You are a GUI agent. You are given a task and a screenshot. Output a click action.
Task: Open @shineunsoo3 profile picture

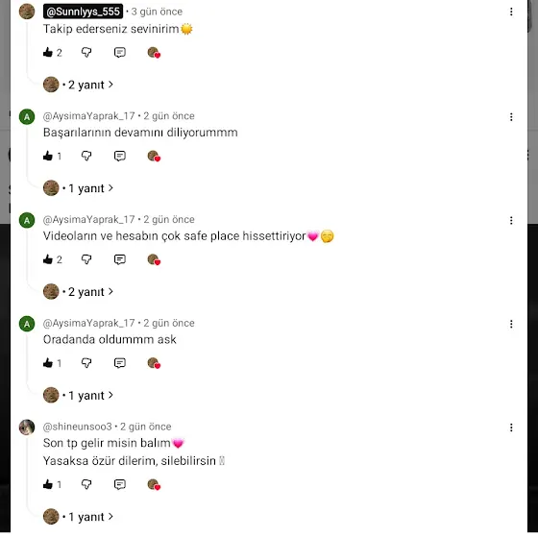(27, 428)
